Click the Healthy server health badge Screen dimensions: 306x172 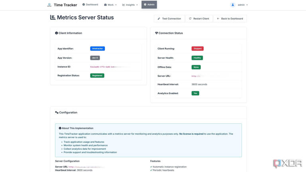(x=197, y=58)
